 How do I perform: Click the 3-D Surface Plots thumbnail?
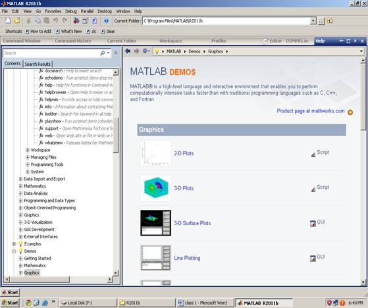pos(156,223)
